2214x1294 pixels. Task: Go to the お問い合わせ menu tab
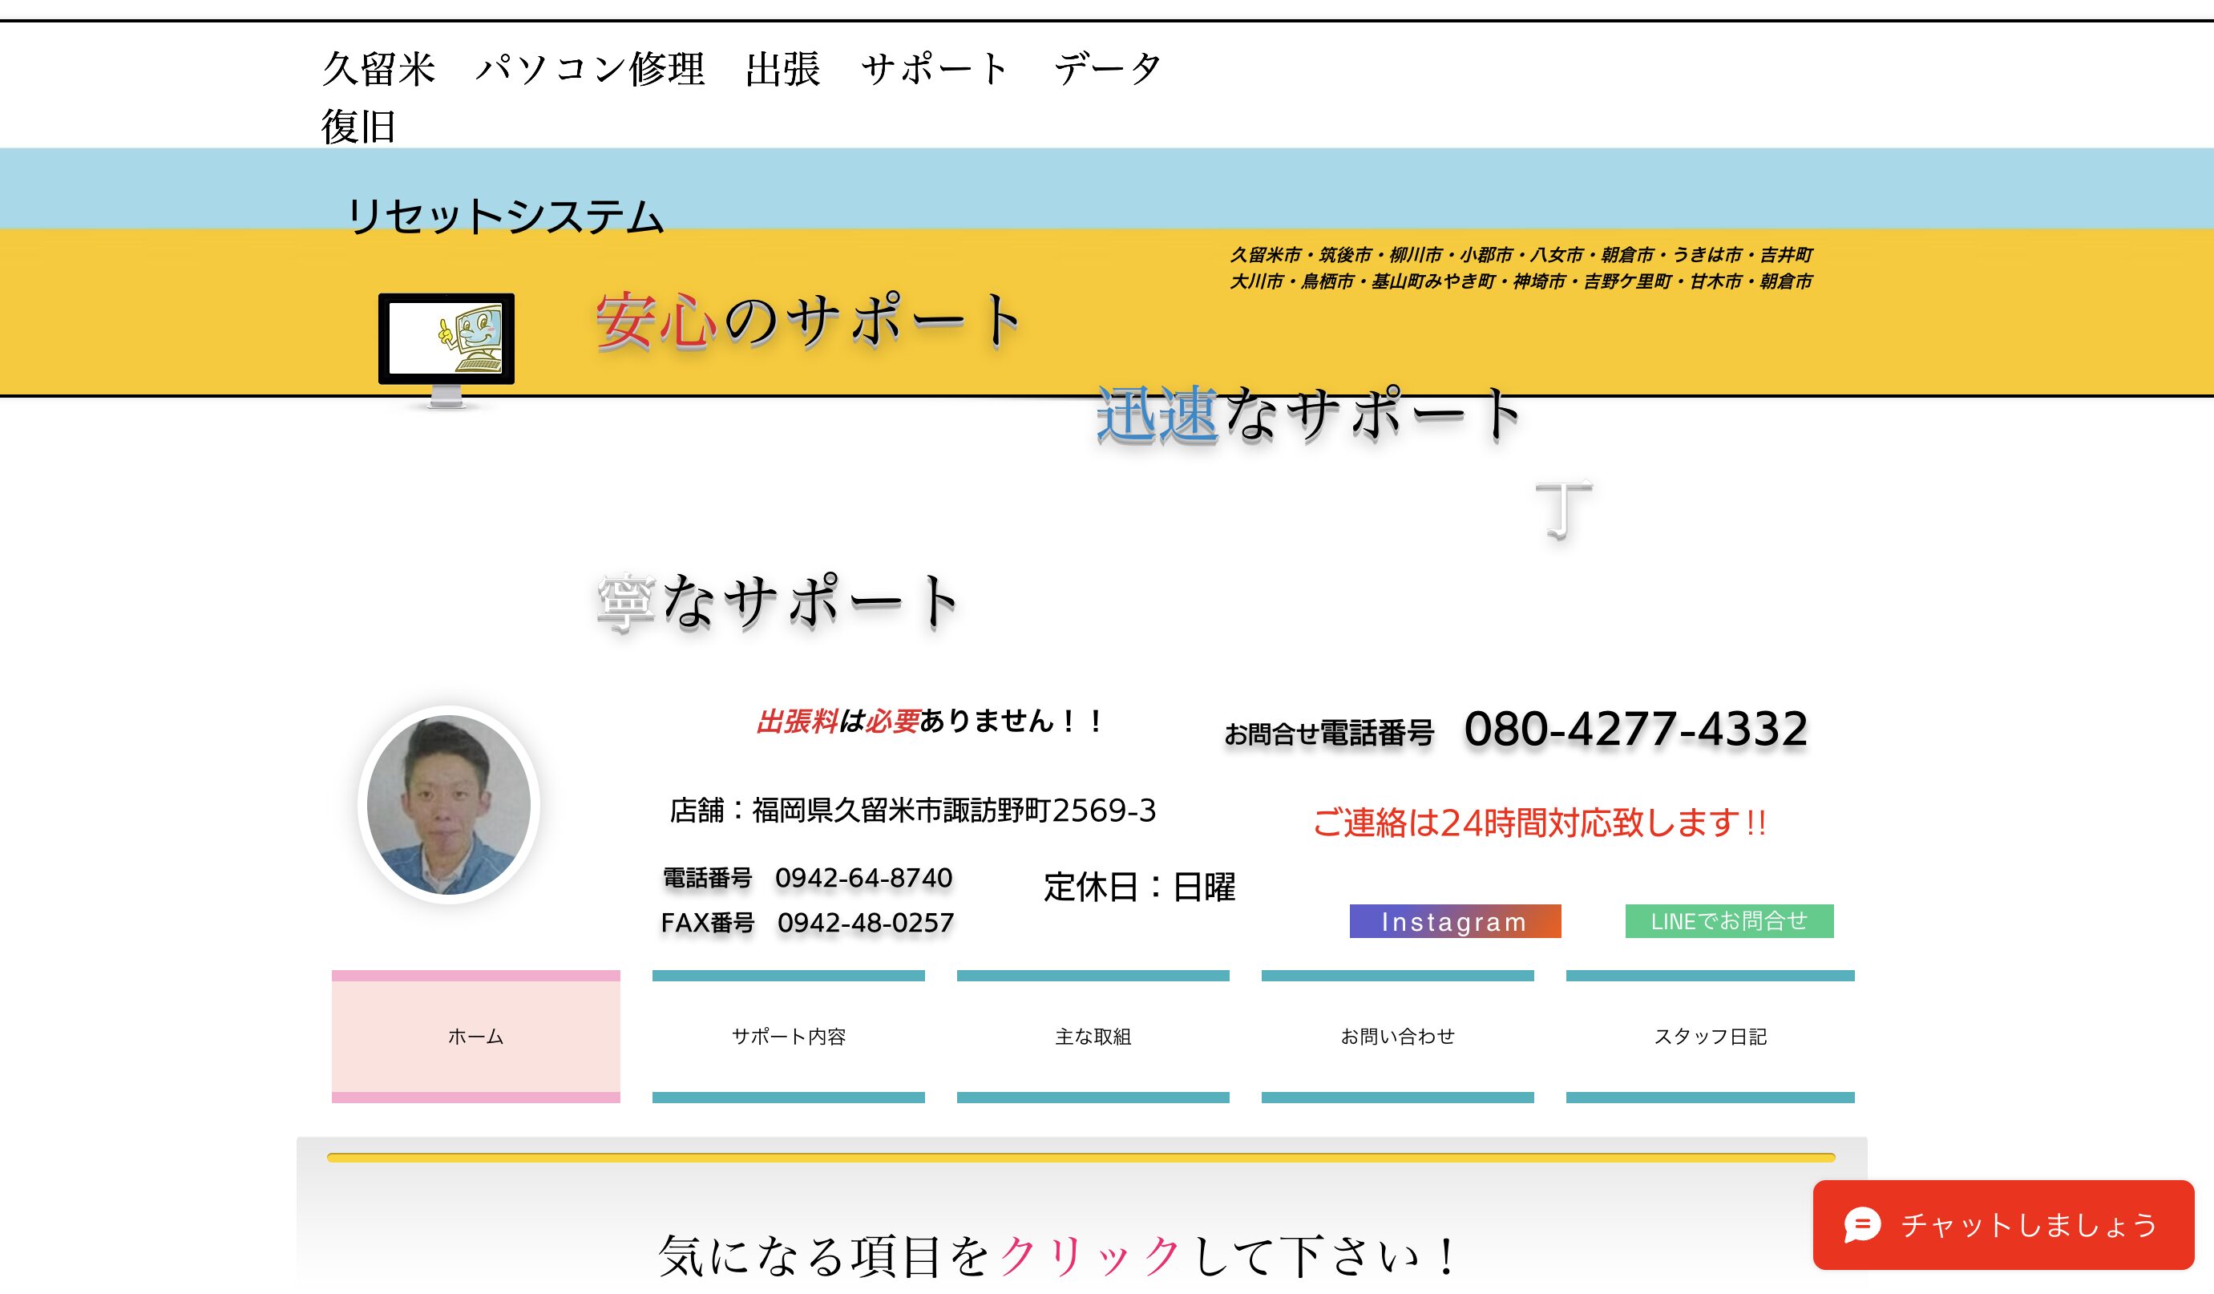[1397, 1036]
